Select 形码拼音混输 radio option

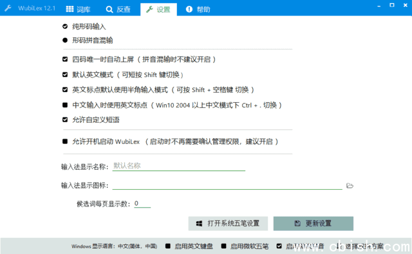[65, 40]
